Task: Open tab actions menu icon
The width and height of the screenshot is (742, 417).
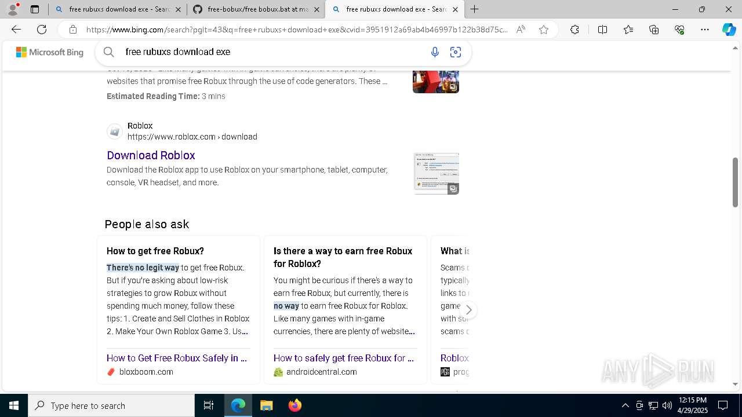Action: [x=35, y=9]
